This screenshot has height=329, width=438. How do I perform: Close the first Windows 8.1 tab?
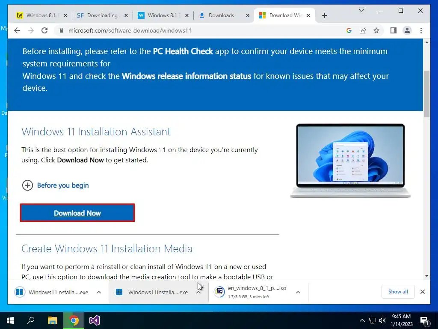click(65, 15)
